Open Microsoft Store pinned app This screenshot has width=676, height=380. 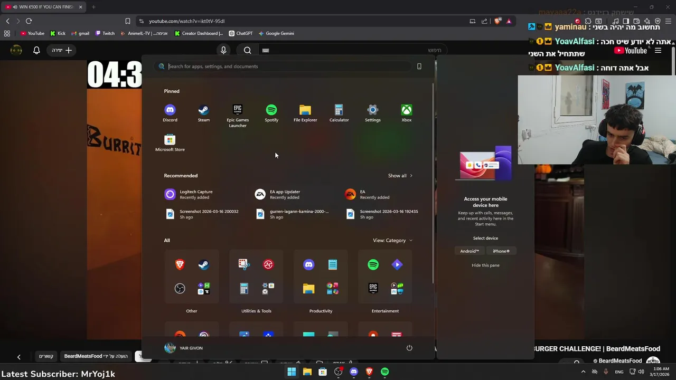[x=170, y=142]
